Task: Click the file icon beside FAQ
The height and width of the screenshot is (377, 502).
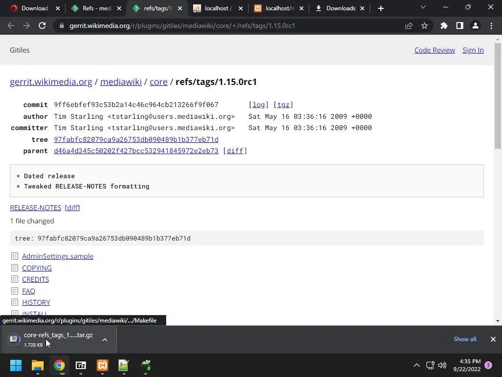Action: click(x=15, y=291)
